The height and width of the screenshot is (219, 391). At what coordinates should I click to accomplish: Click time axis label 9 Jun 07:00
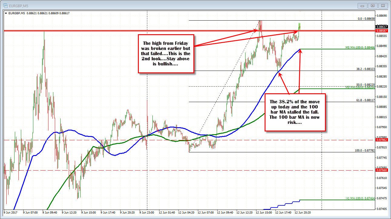(31, 212)
